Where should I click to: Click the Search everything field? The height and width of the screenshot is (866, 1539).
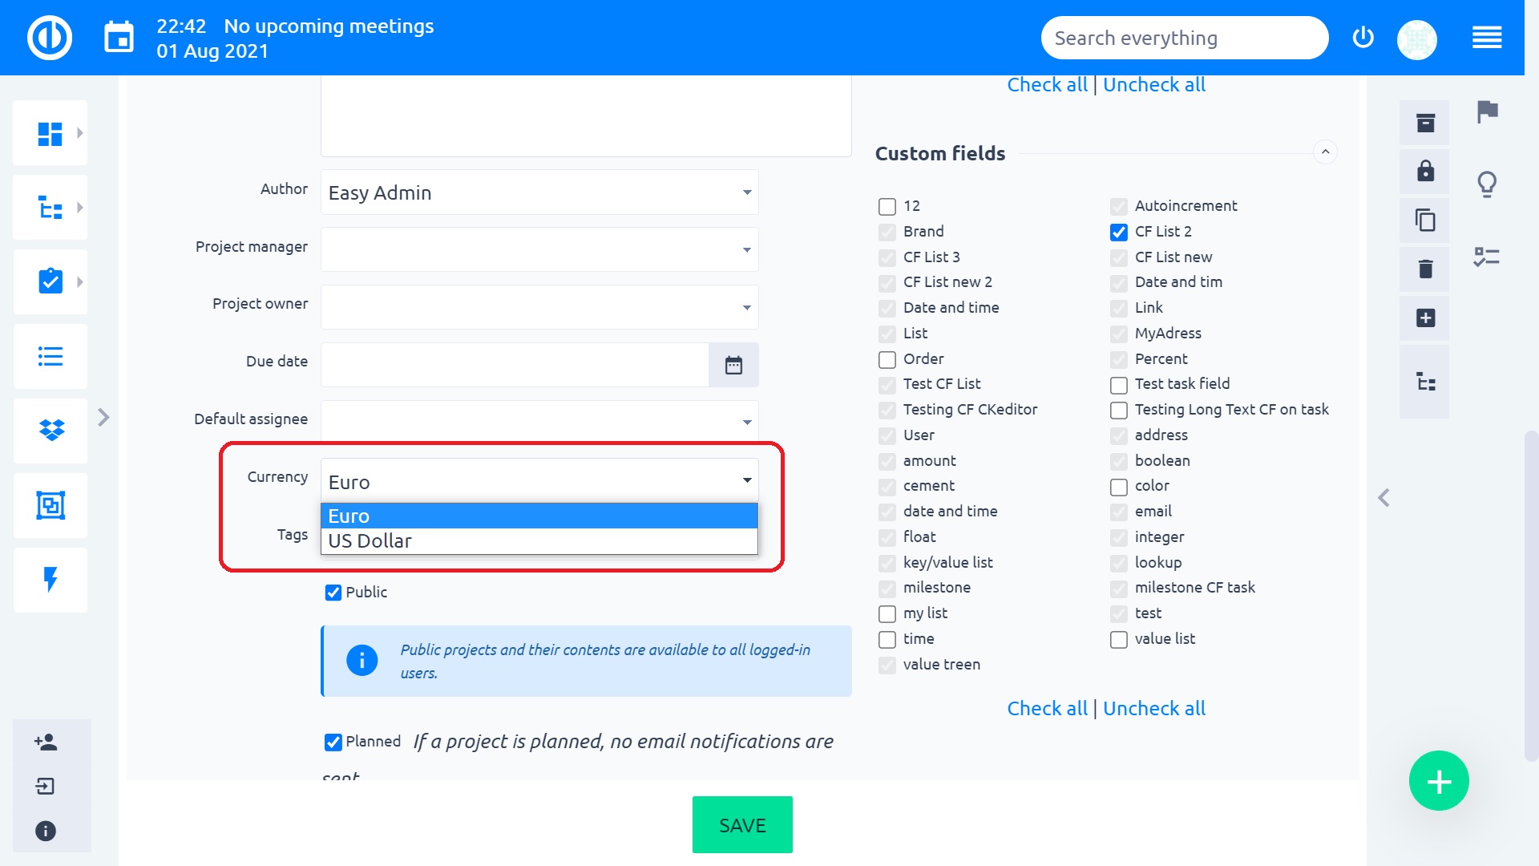(1184, 38)
